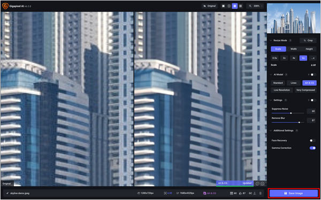321x200 pixels.
Task: Choose the 2x scale factor
Action: (x=284, y=58)
